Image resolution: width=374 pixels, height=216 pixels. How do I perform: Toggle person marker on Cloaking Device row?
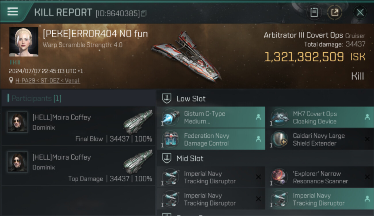[367, 117]
